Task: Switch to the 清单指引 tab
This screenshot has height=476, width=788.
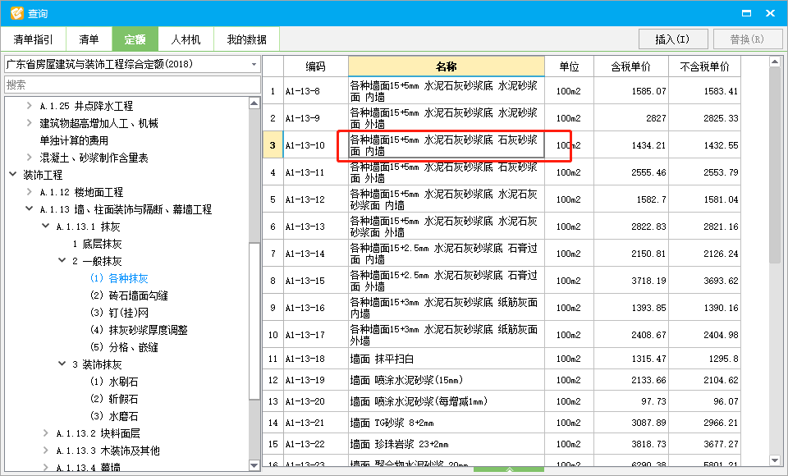Action: [x=33, y=39]
